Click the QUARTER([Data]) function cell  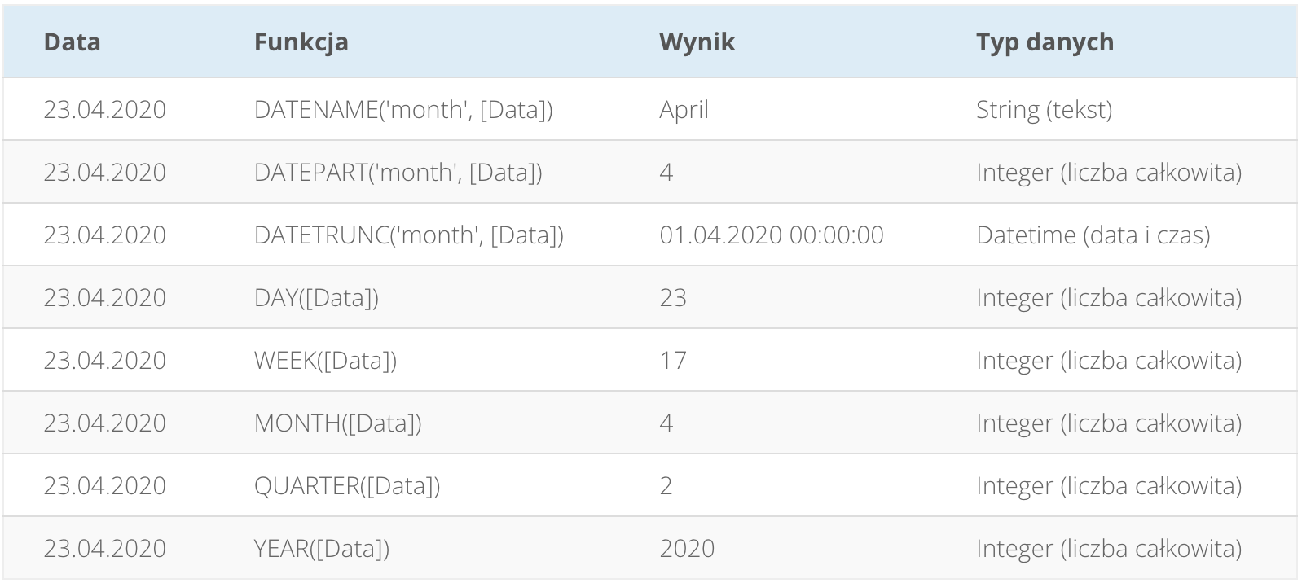[x=347, y=486]
